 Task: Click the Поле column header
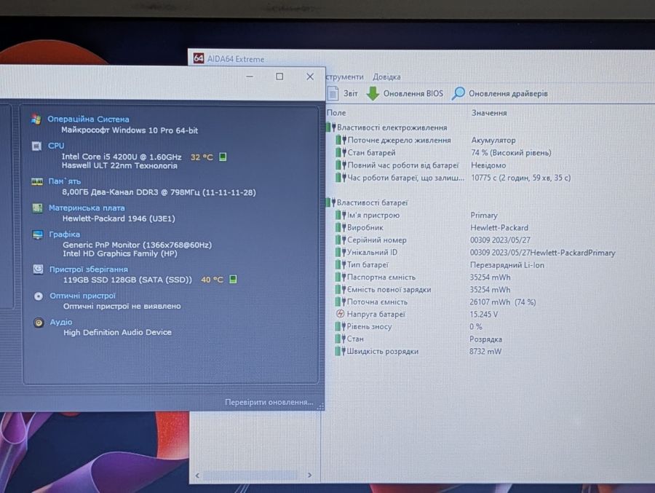coord(336,112)
